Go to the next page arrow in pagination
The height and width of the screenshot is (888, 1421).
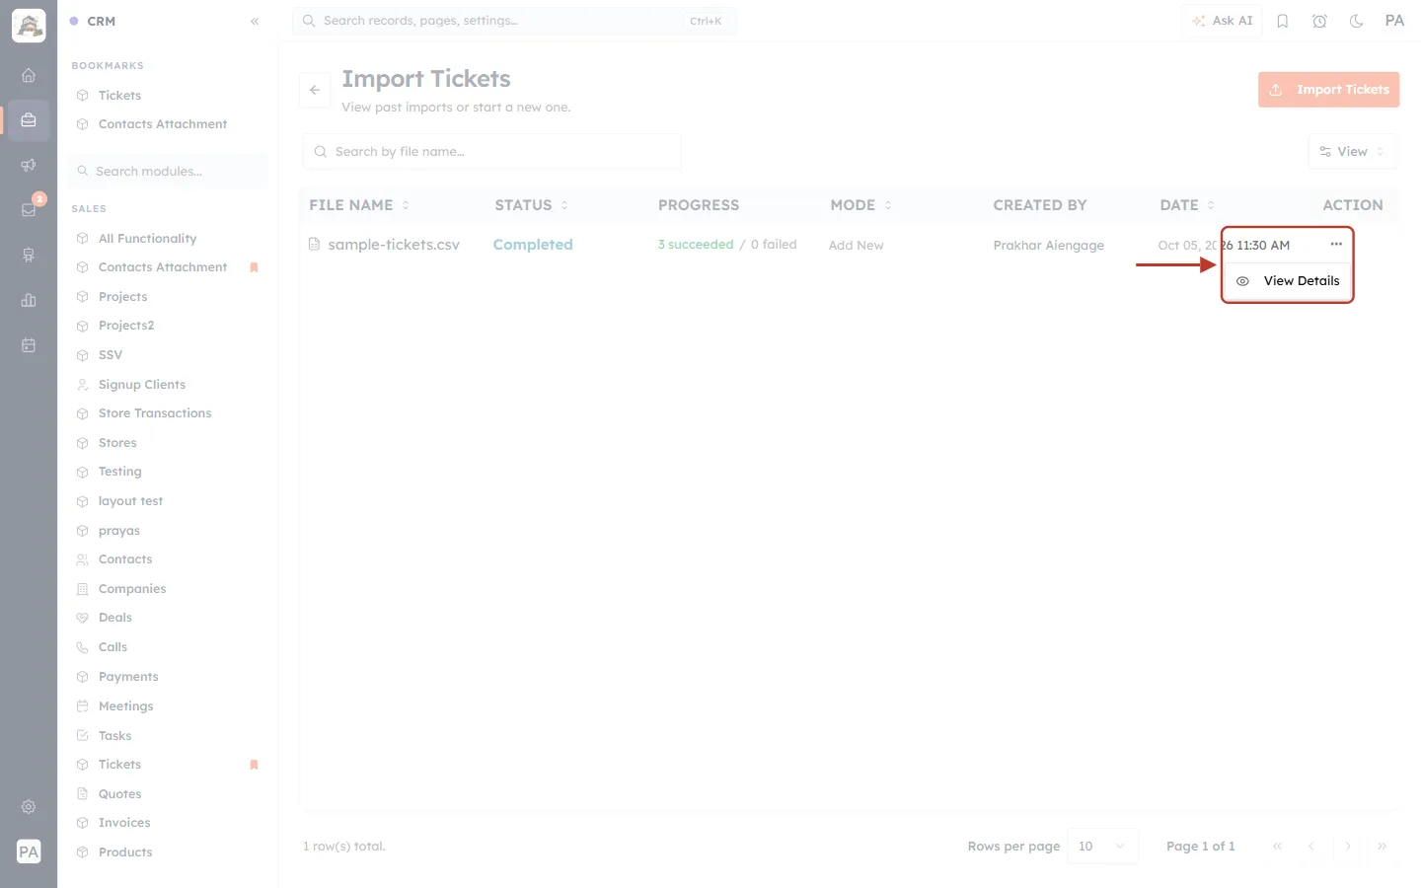tap(1348, 847)
